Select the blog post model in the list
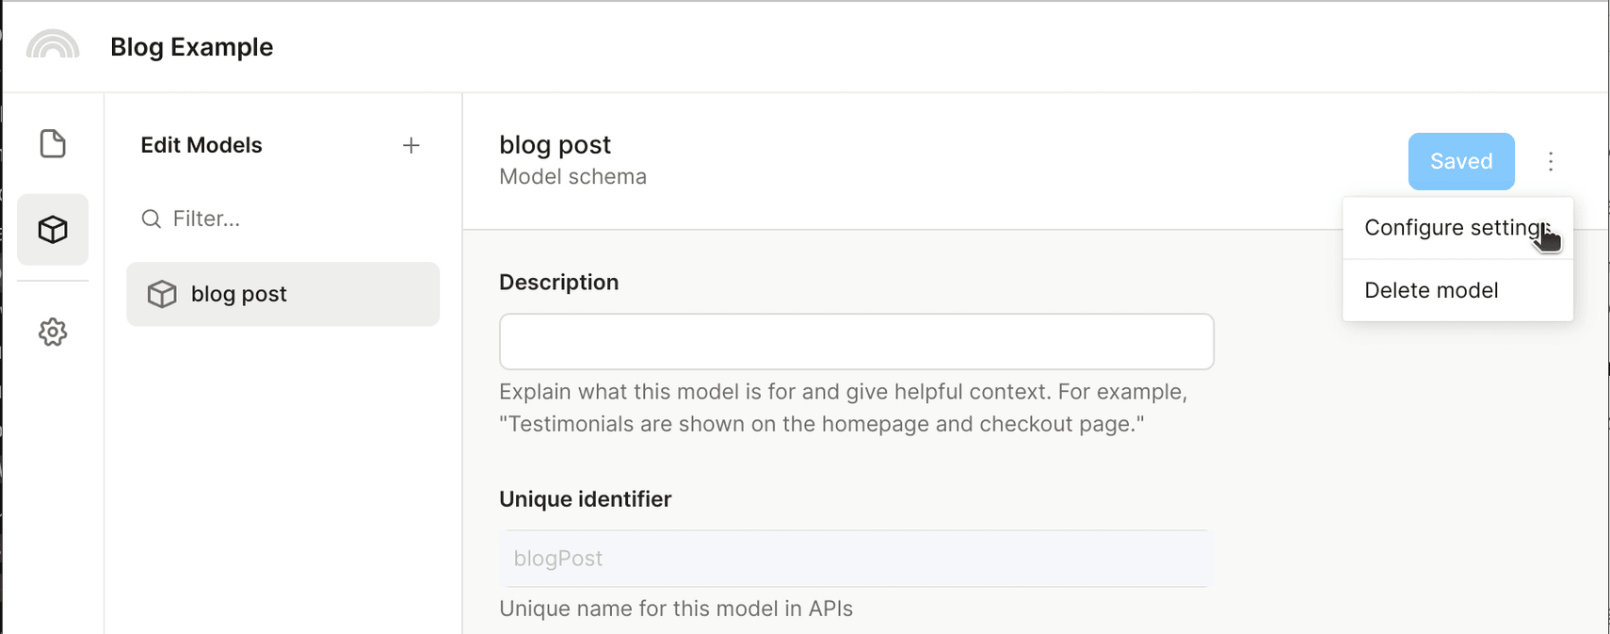The image size is (1610, 634). coord(282,294)
